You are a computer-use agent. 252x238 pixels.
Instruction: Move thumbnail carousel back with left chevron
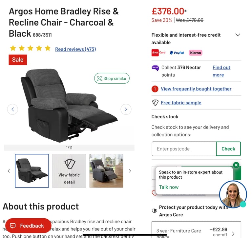9,171
